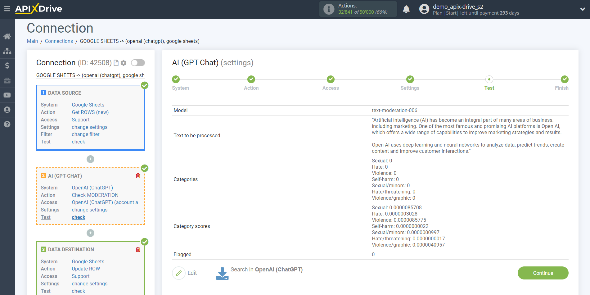The image size is (590, 295).
Task: Click Data Source change settings link
Action: pos(89,127)
